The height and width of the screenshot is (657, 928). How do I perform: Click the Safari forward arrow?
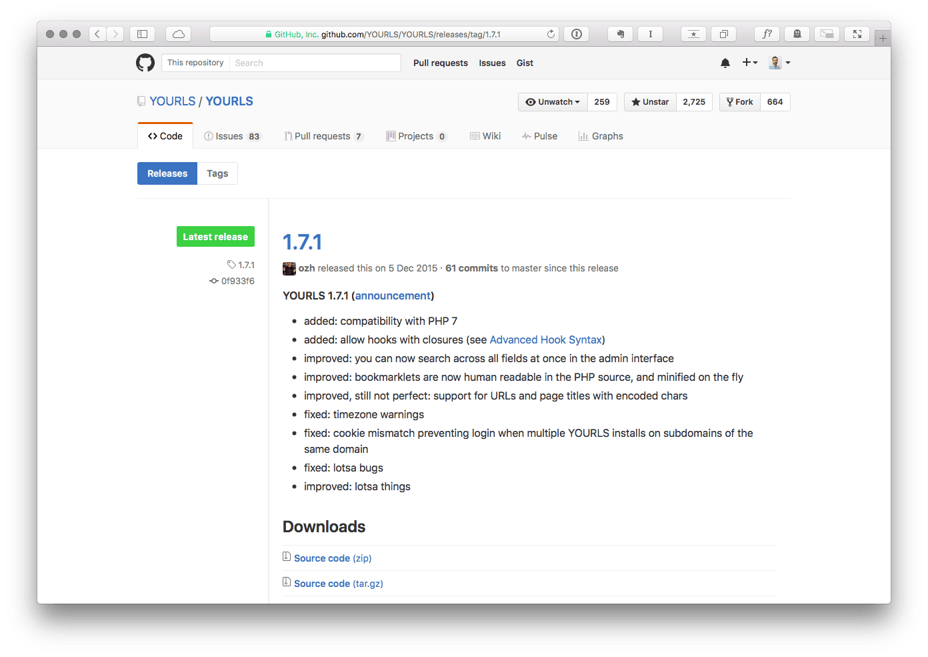pyautogui.click(x=115, y=34)
